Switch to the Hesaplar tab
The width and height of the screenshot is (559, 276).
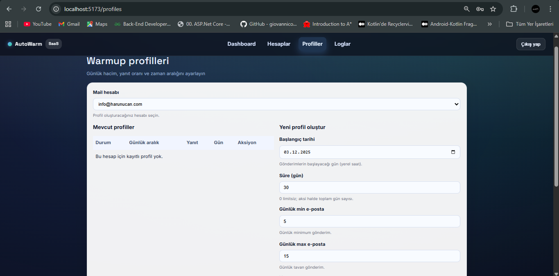pyautogui.click(x=279, y=44)
